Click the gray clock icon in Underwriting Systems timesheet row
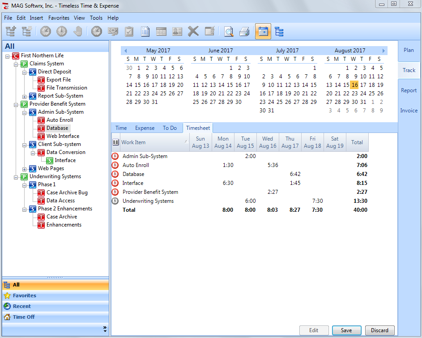This screenshot has width=422, height=338. (115, 201)
